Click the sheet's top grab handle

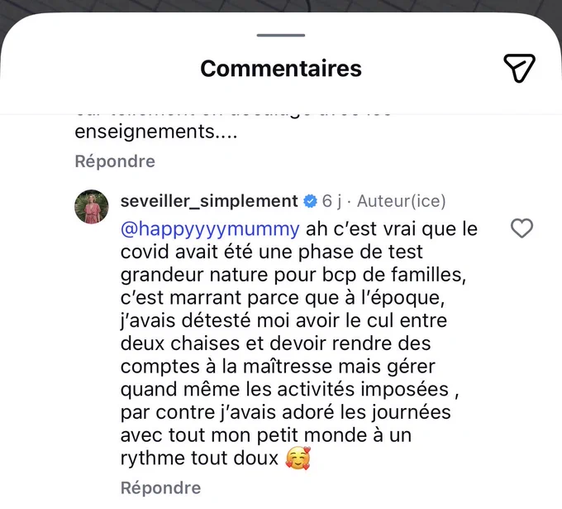[x=281, y=36]
